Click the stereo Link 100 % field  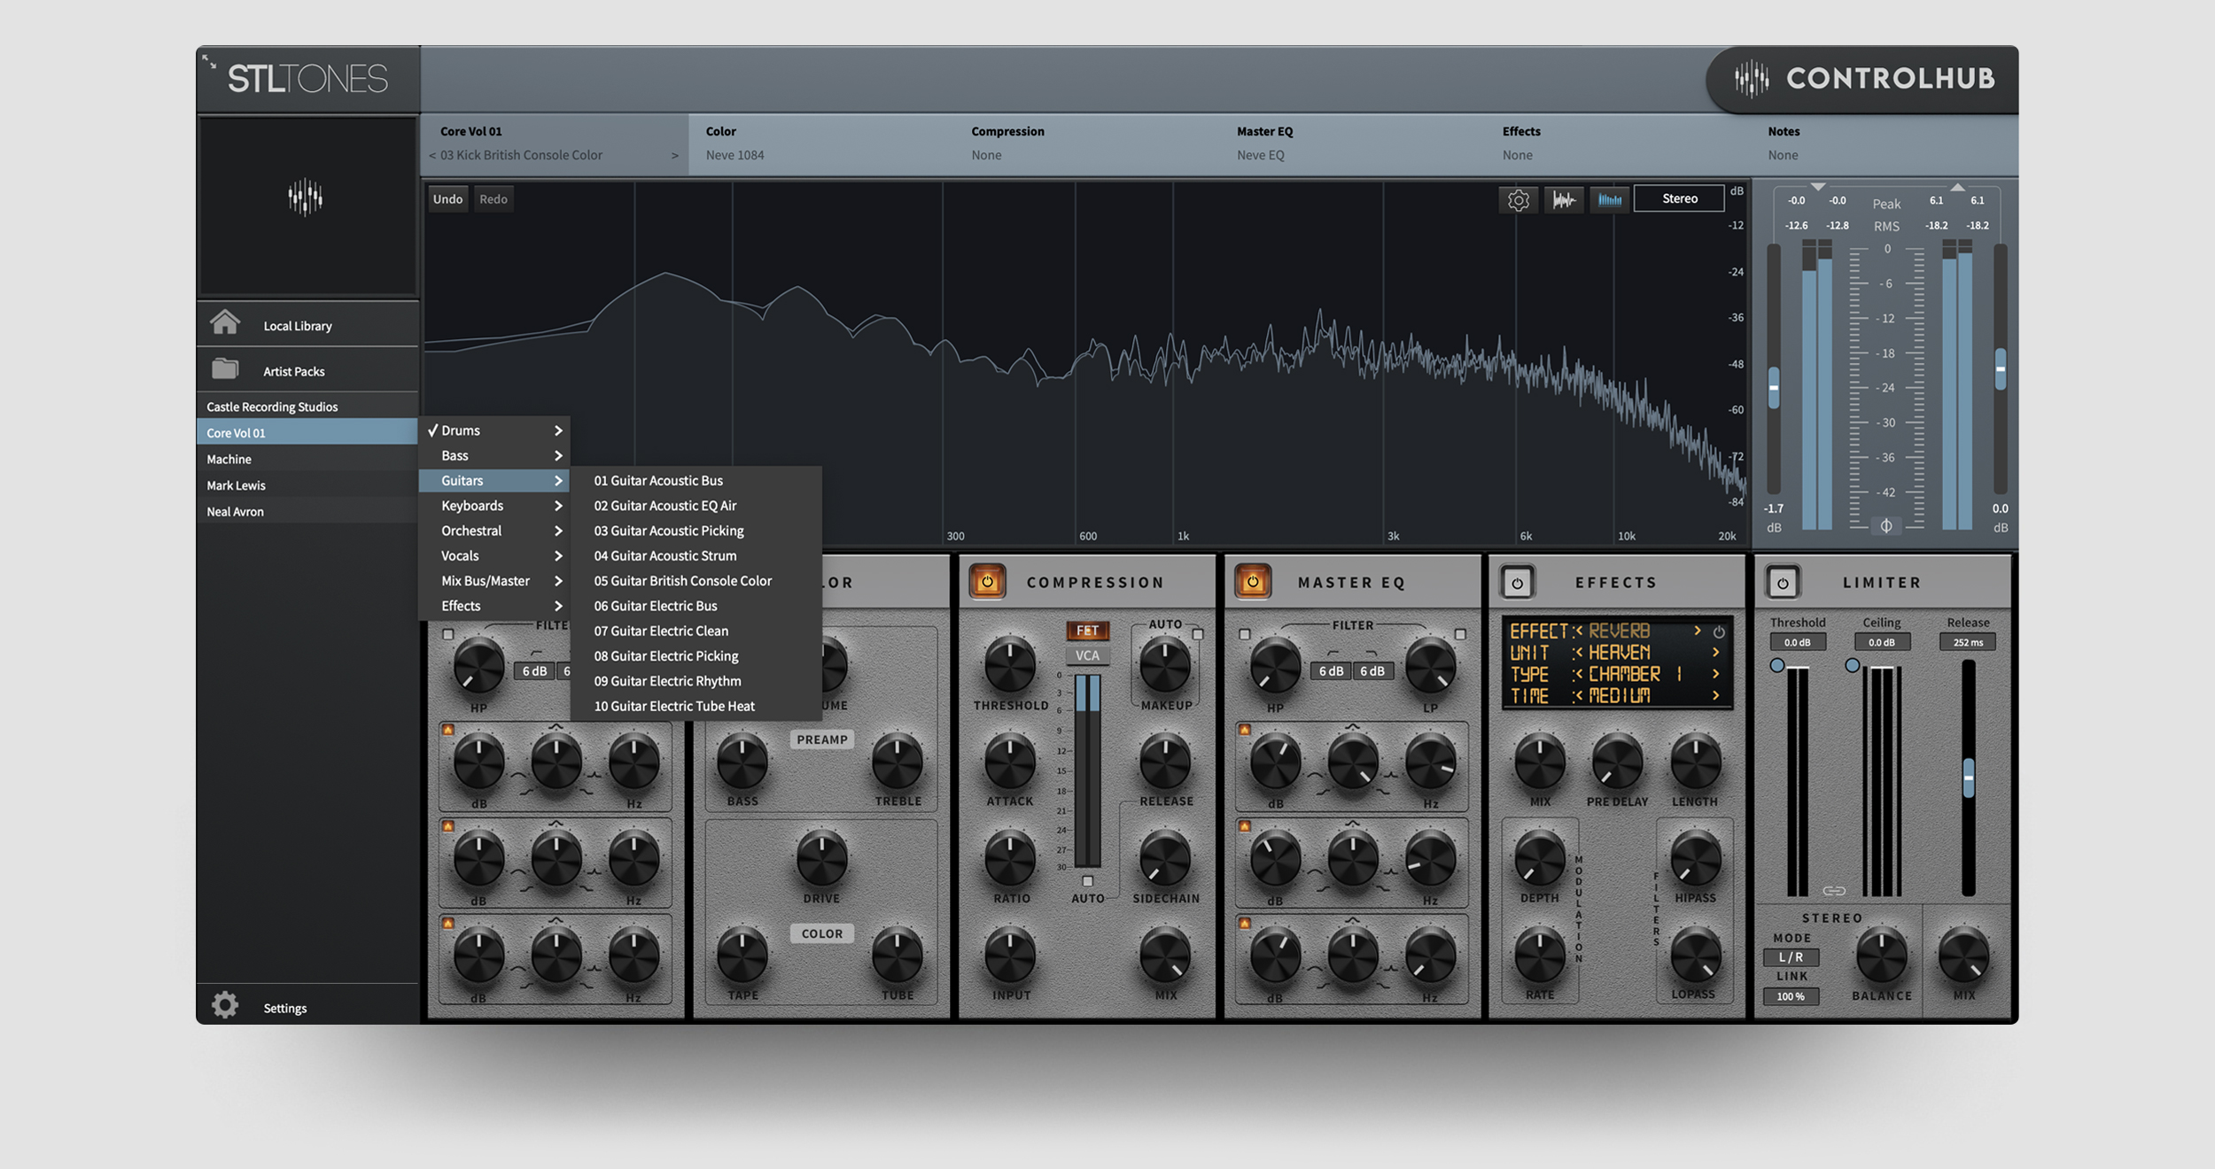pyautogui.click(x=1791, y=996)
